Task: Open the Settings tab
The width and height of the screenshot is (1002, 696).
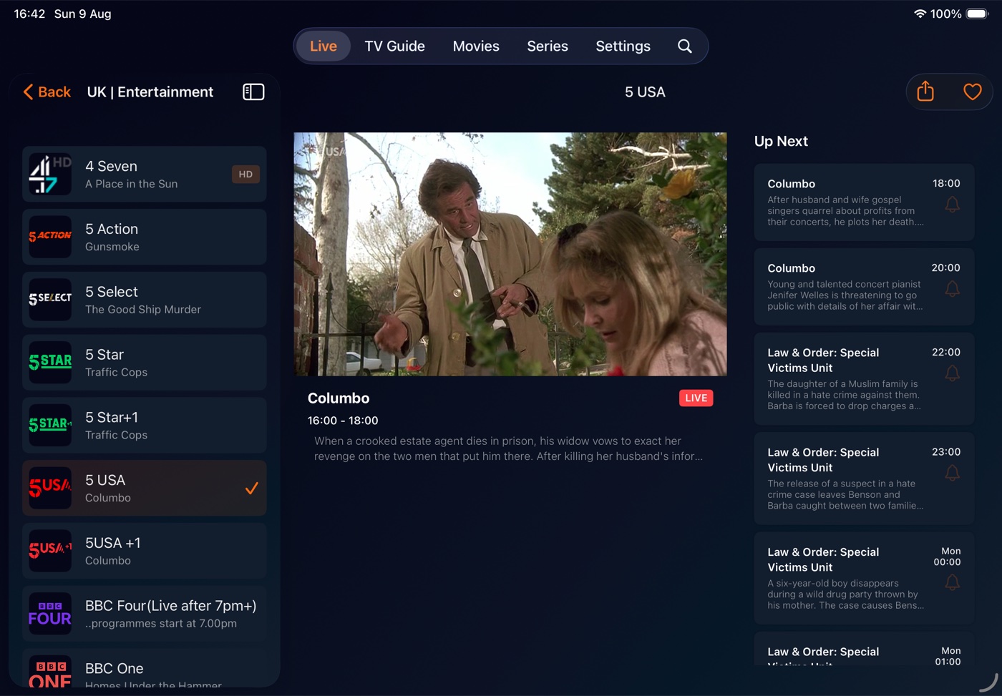Action: click(623, 46)
